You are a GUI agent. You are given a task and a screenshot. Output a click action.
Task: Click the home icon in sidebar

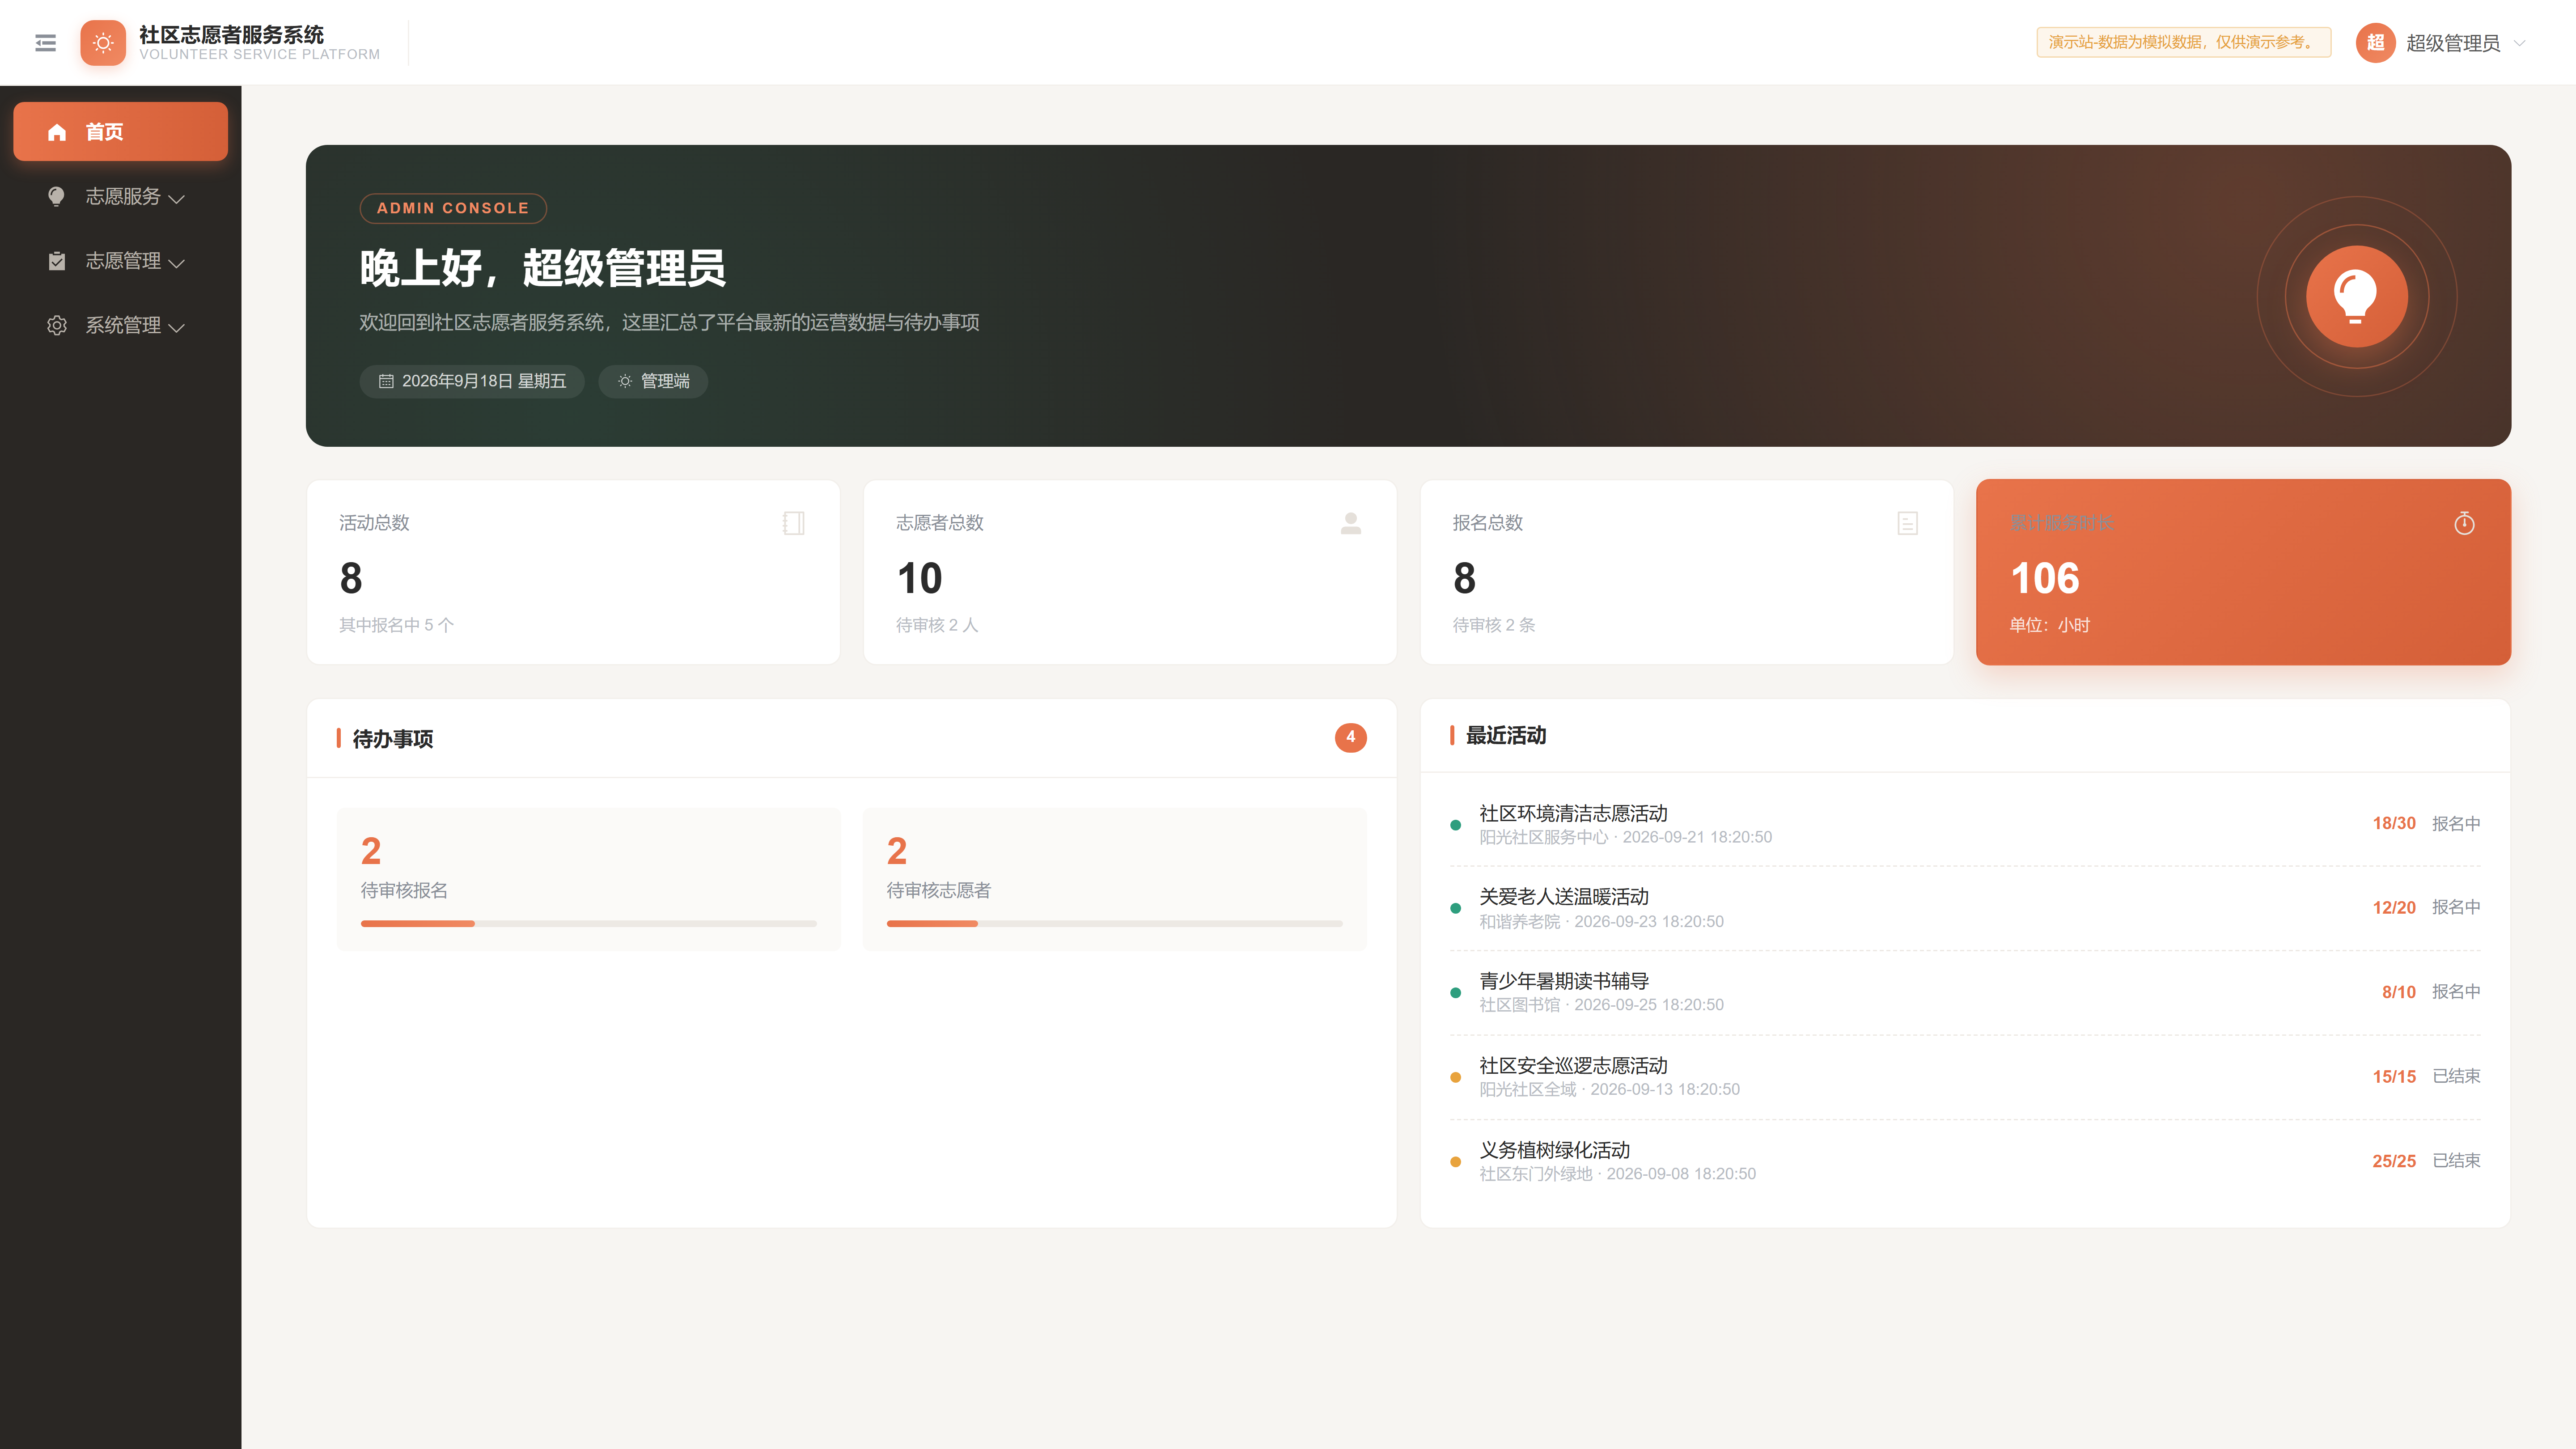click(x=57, y=132)
